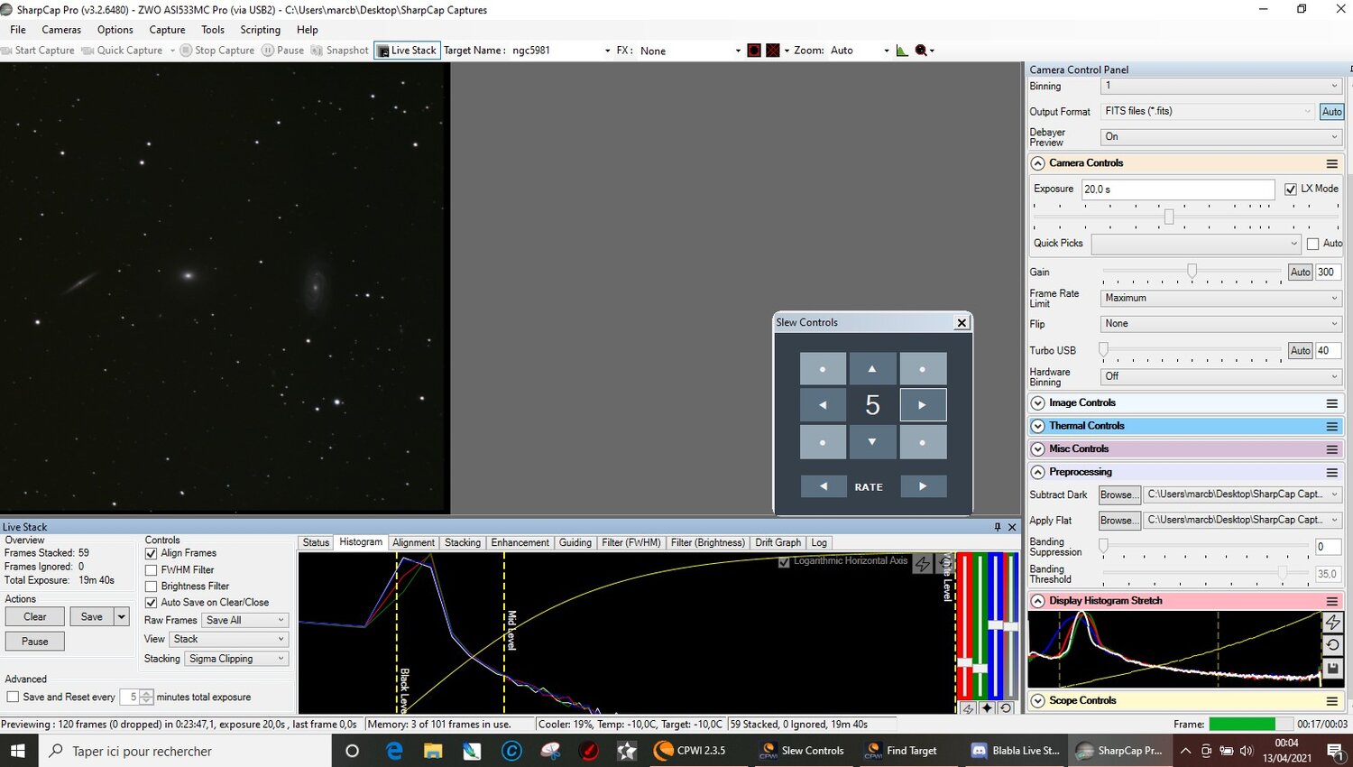Screen dimensions: 1353x767
Task: Open the image histogram toolbar icon
Action: coord(901,51)
